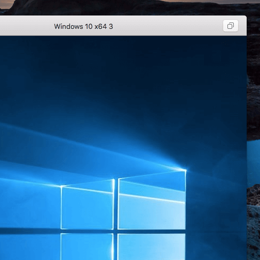This screenshot has width=260, height=260.
Task: Click the rocky shore in macOS wallpaper bottom right
Action: (x=254, y=223)
